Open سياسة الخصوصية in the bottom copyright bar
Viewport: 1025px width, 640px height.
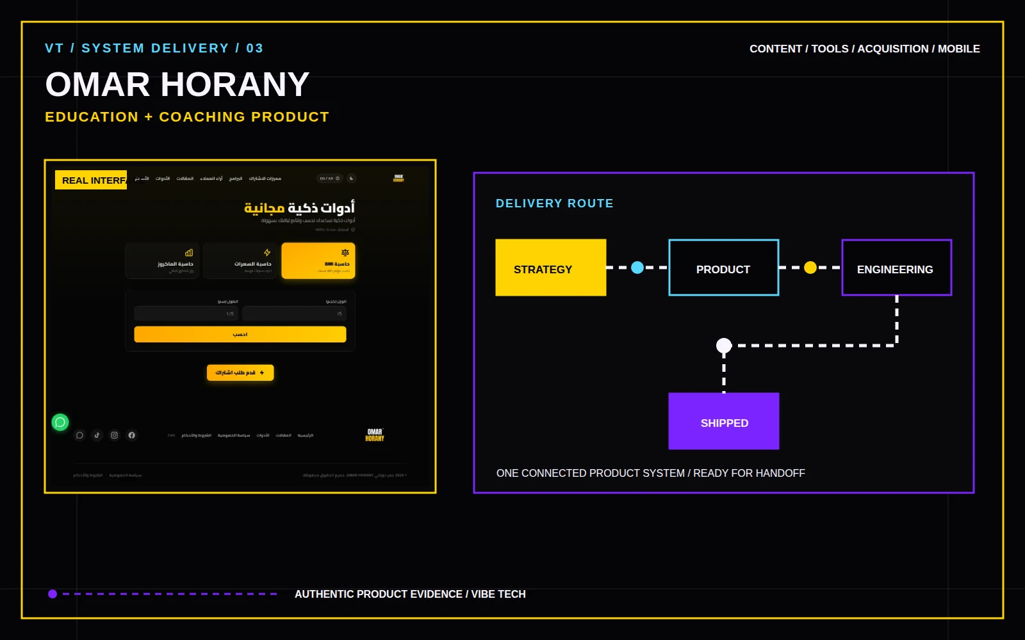(125, 476)
